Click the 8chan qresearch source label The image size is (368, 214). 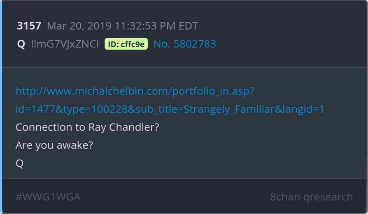click(x=312, y=197)
